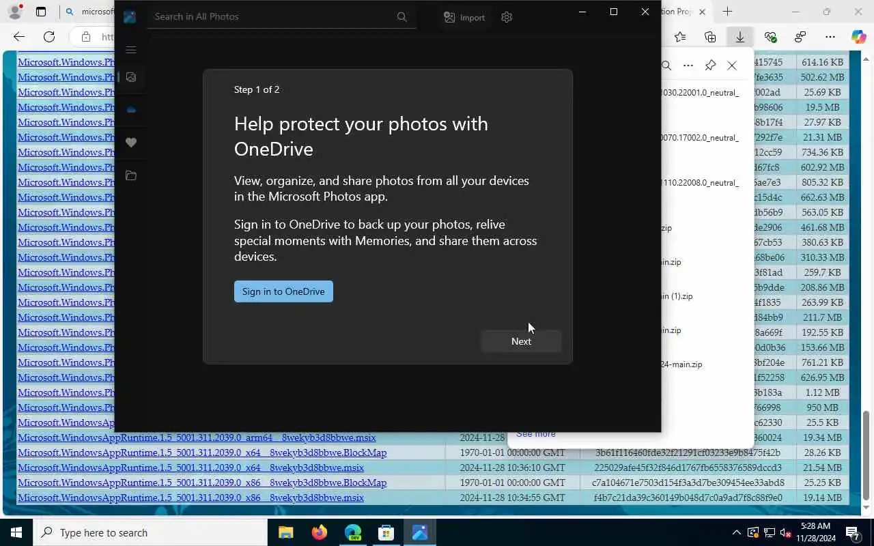The image size is (874, 546).
Task: Open WindowsAppRuntime arm64 .msix link
Action: click(197, 437)
